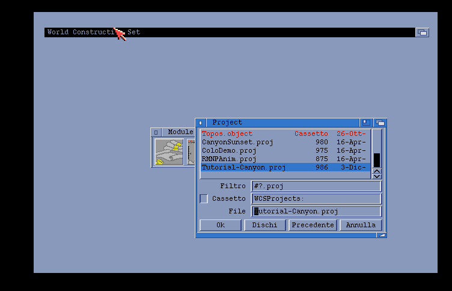The height and width of the screenshot is (291, 452).
Task: Click the Precedente button
Action: click(x=313, y=225)
